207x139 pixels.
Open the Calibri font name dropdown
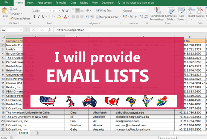click(x=51, y=11)
